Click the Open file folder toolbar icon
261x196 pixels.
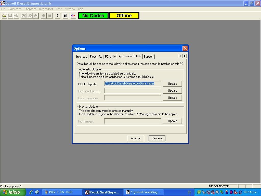pyautogui.click(x=5, y=16)
